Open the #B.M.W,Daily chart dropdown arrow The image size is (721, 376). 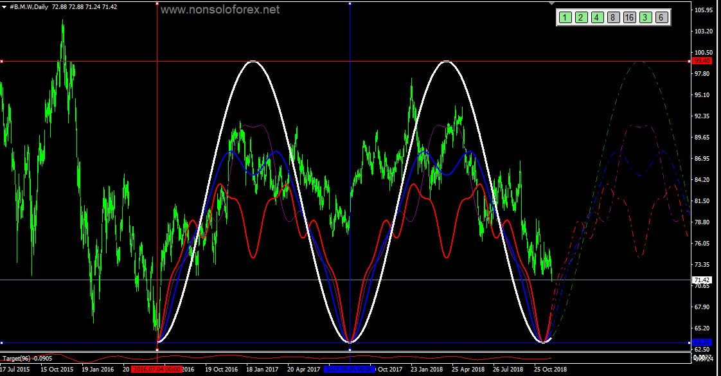(4, 6)
